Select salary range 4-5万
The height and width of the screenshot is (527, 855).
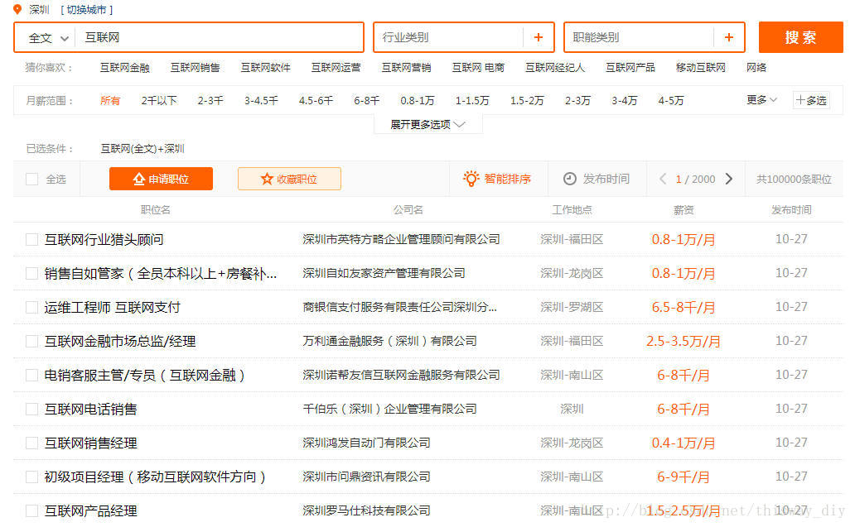click(671, 101)
